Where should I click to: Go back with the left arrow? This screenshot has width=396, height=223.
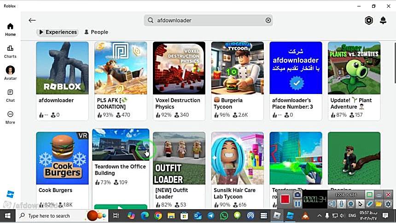pos(32,20)
